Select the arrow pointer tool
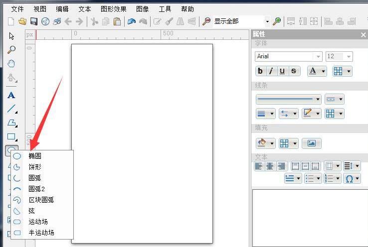This screenshot has height=247, width=368. pos(11,35)
